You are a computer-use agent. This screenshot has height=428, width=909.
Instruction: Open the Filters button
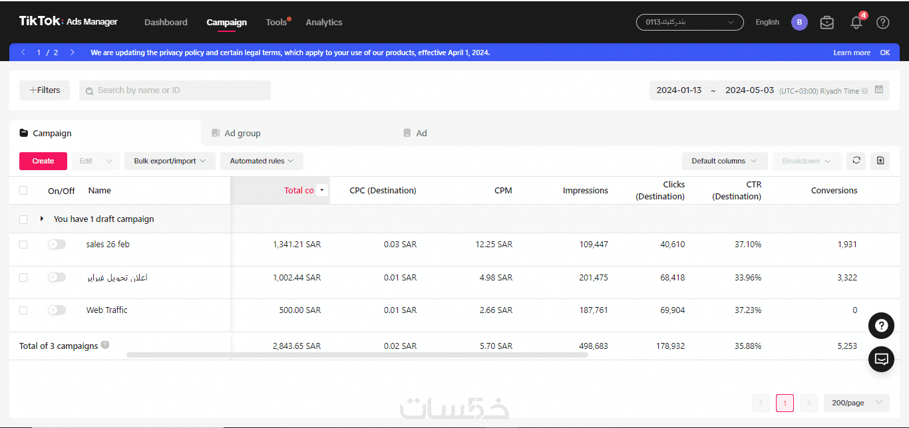pos(45,90)
